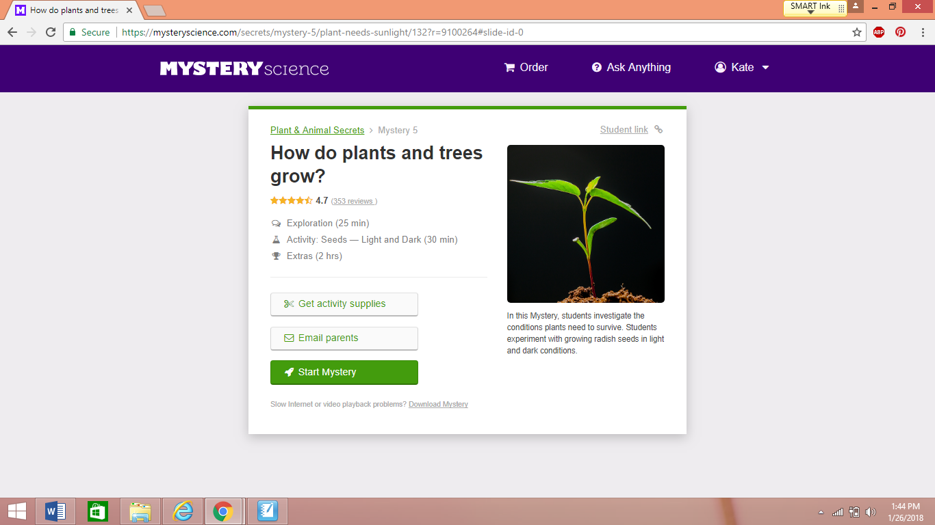
Task: Launch Word from the taskbar
Action: click(x=55, y=511)
